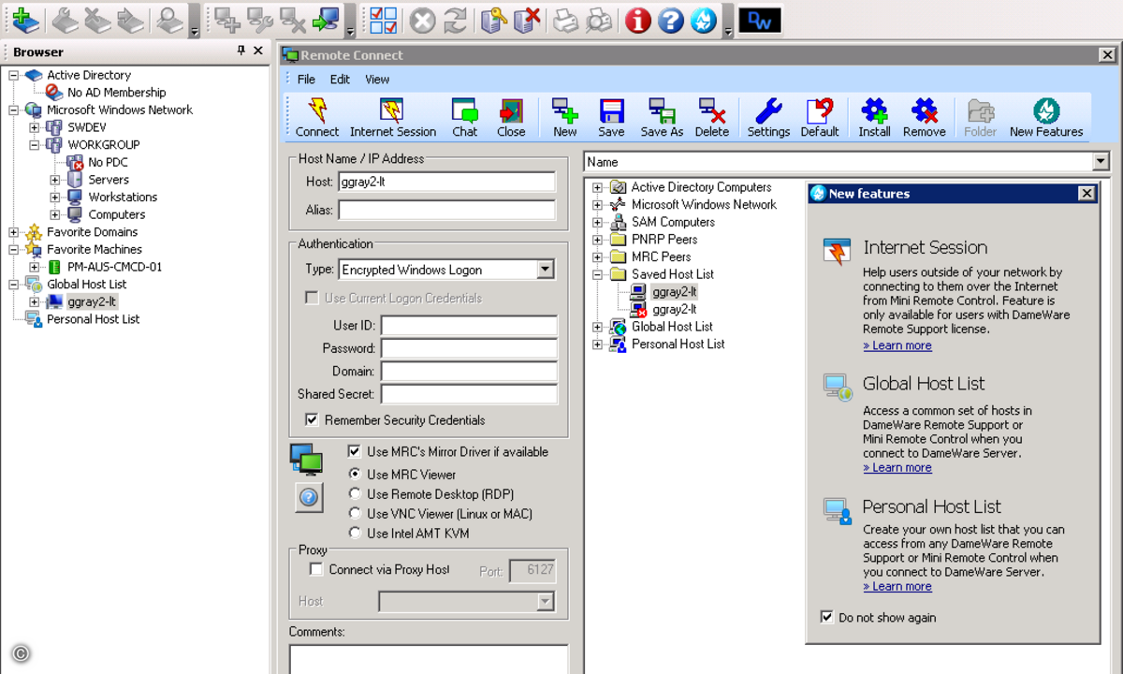Click the Shared Secret input field

pyautogui.click(x=469, y=394)
